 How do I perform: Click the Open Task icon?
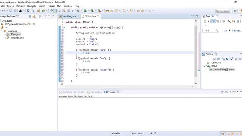coord(111,11)
